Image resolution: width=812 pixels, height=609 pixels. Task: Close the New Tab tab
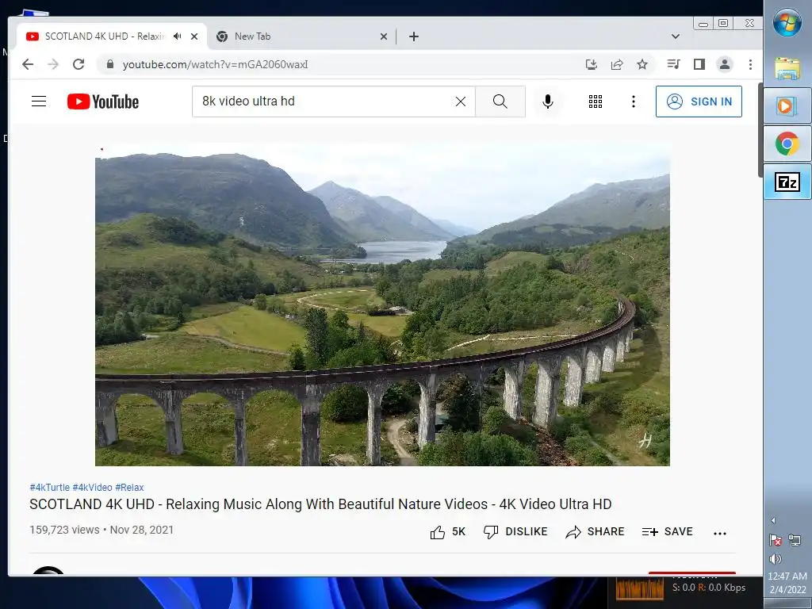[x=384, y=36]
